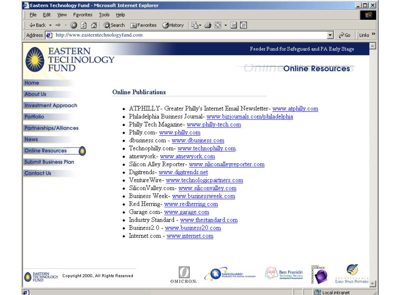Expand the Edit button dropdown arrow
The width and height of the screenshot is (394, 295).
pos(225,25)
